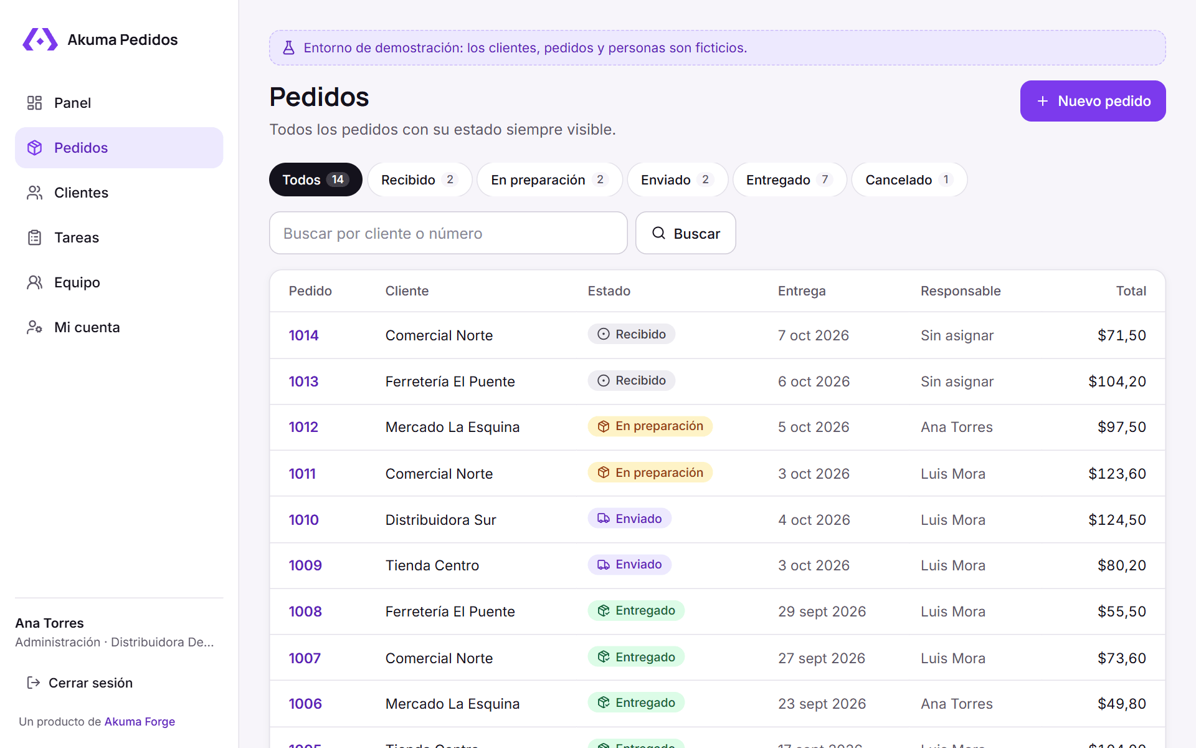Open order 1011 link
Screen dimensions: 1196x748
tap(302, 474)
